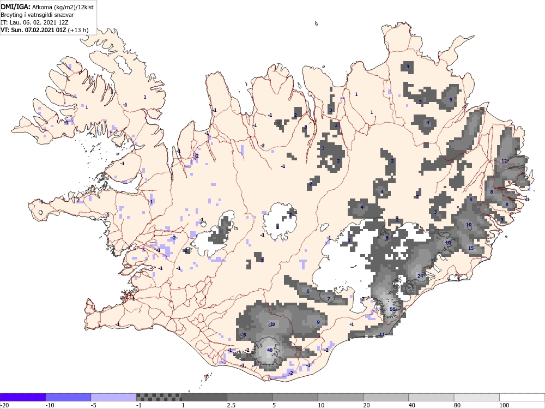This screenshot has height=409, width=545.
Task: Pick the very pale 80 to 100 legend swatch
Action: coord(477,397)
